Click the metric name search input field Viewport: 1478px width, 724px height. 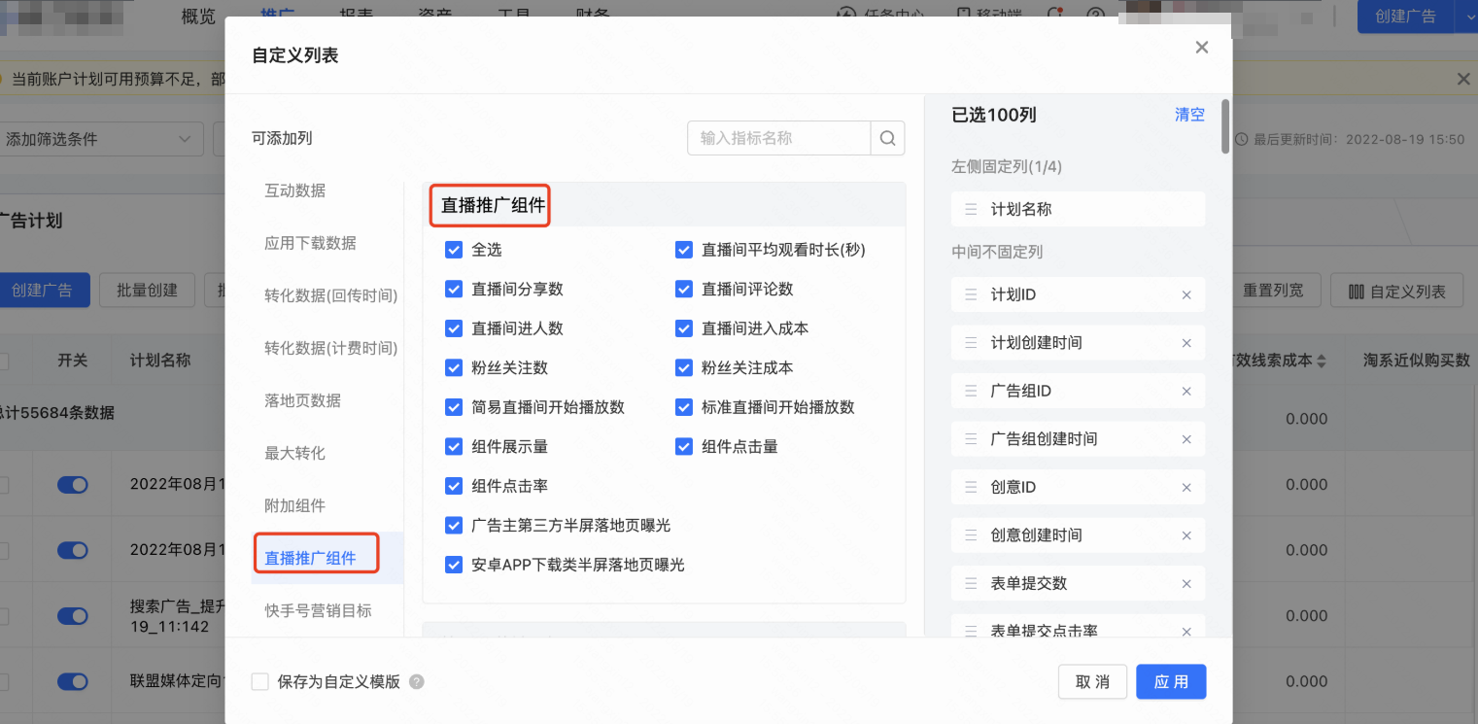(777, 138)
